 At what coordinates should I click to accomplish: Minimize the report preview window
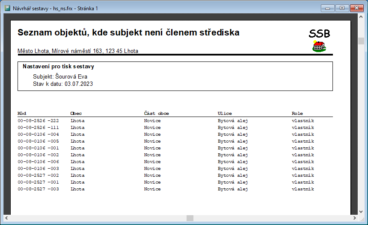tap(328, 8)
